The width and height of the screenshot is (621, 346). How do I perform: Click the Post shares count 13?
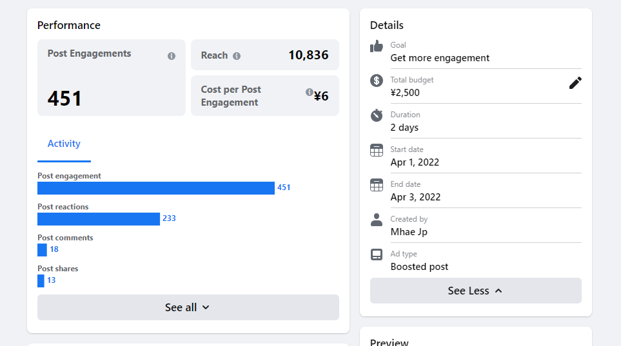(51, 280)
